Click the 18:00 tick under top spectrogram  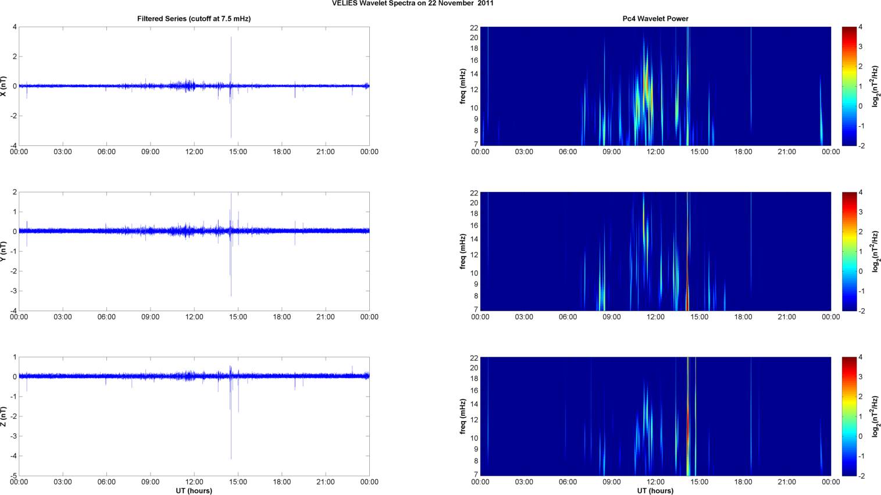[x=743, y=152]
